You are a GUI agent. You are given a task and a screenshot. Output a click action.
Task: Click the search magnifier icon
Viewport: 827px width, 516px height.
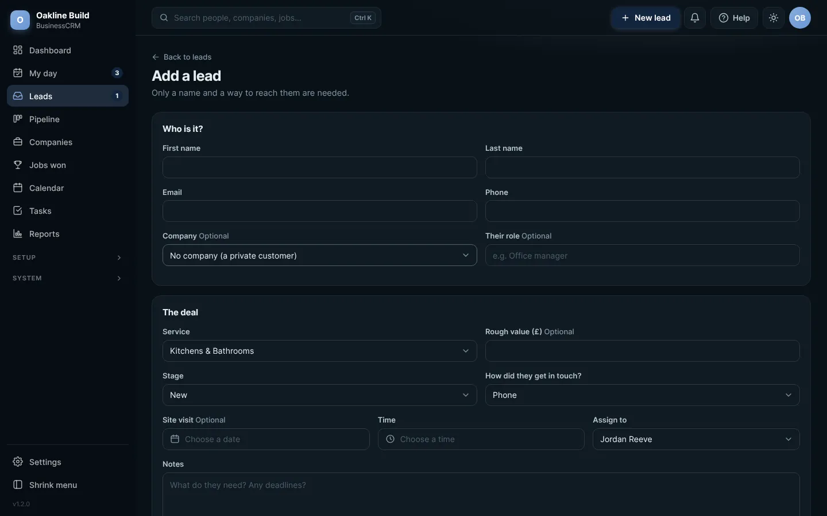pos(164,18)
